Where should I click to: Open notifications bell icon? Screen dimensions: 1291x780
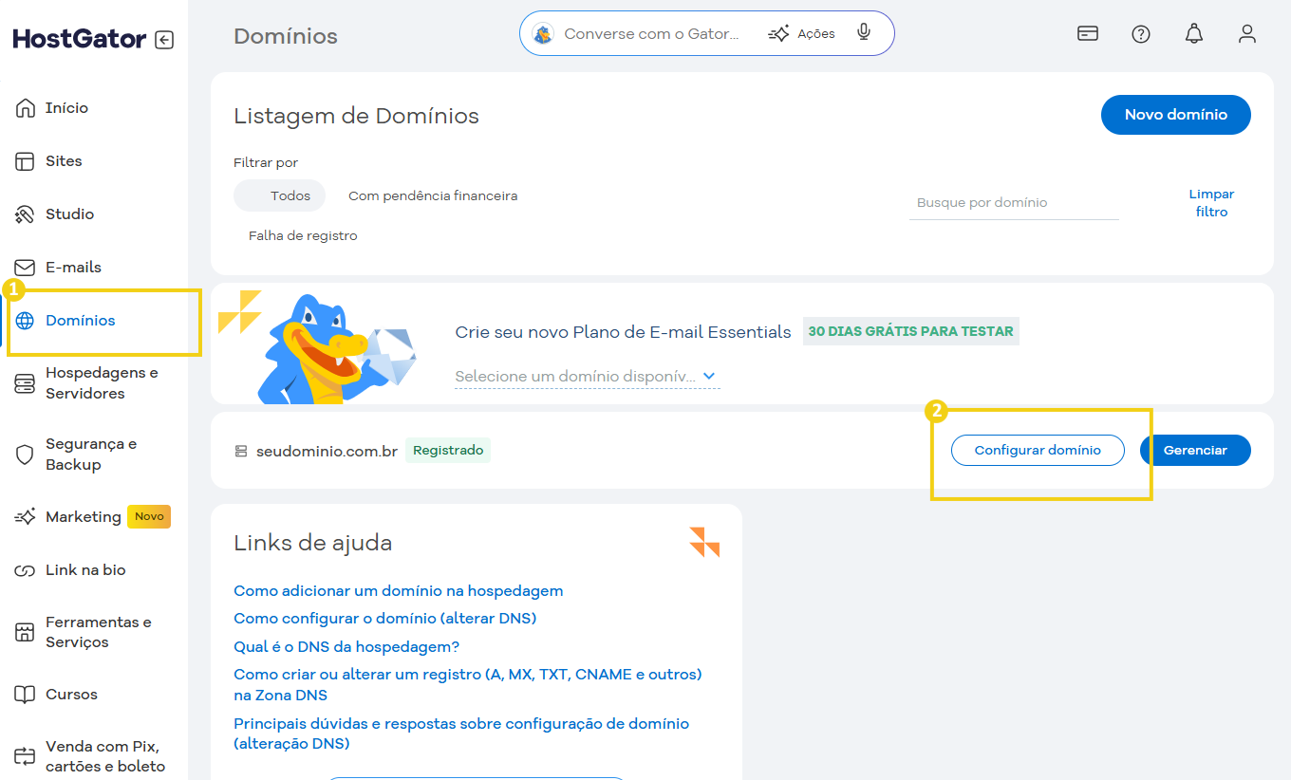click(x=1194, y=34)
